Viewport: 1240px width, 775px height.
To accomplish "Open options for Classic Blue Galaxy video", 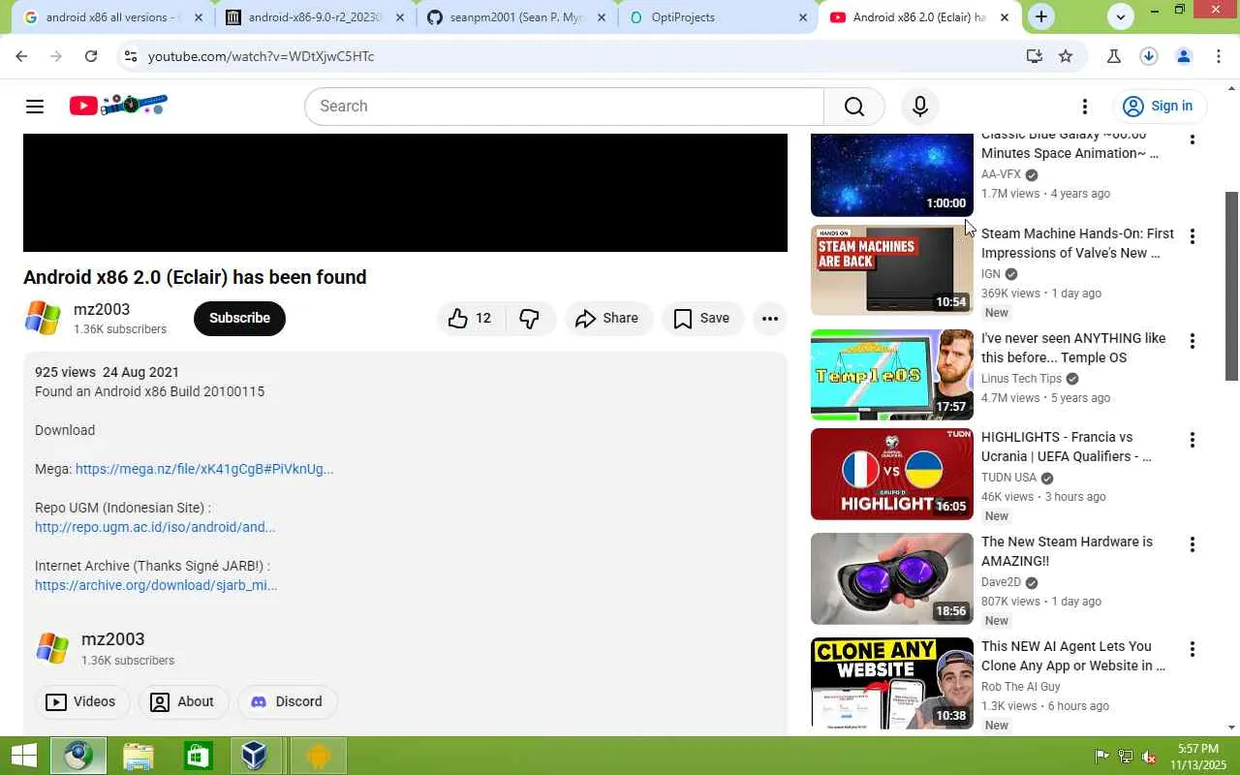I will pos(1193,139).
